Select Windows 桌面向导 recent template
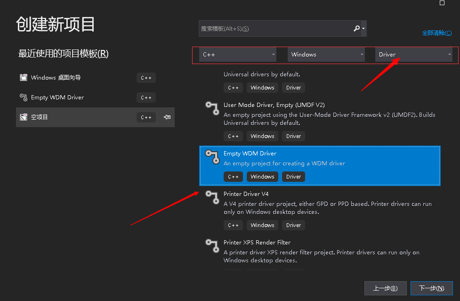 click(95, 78)
